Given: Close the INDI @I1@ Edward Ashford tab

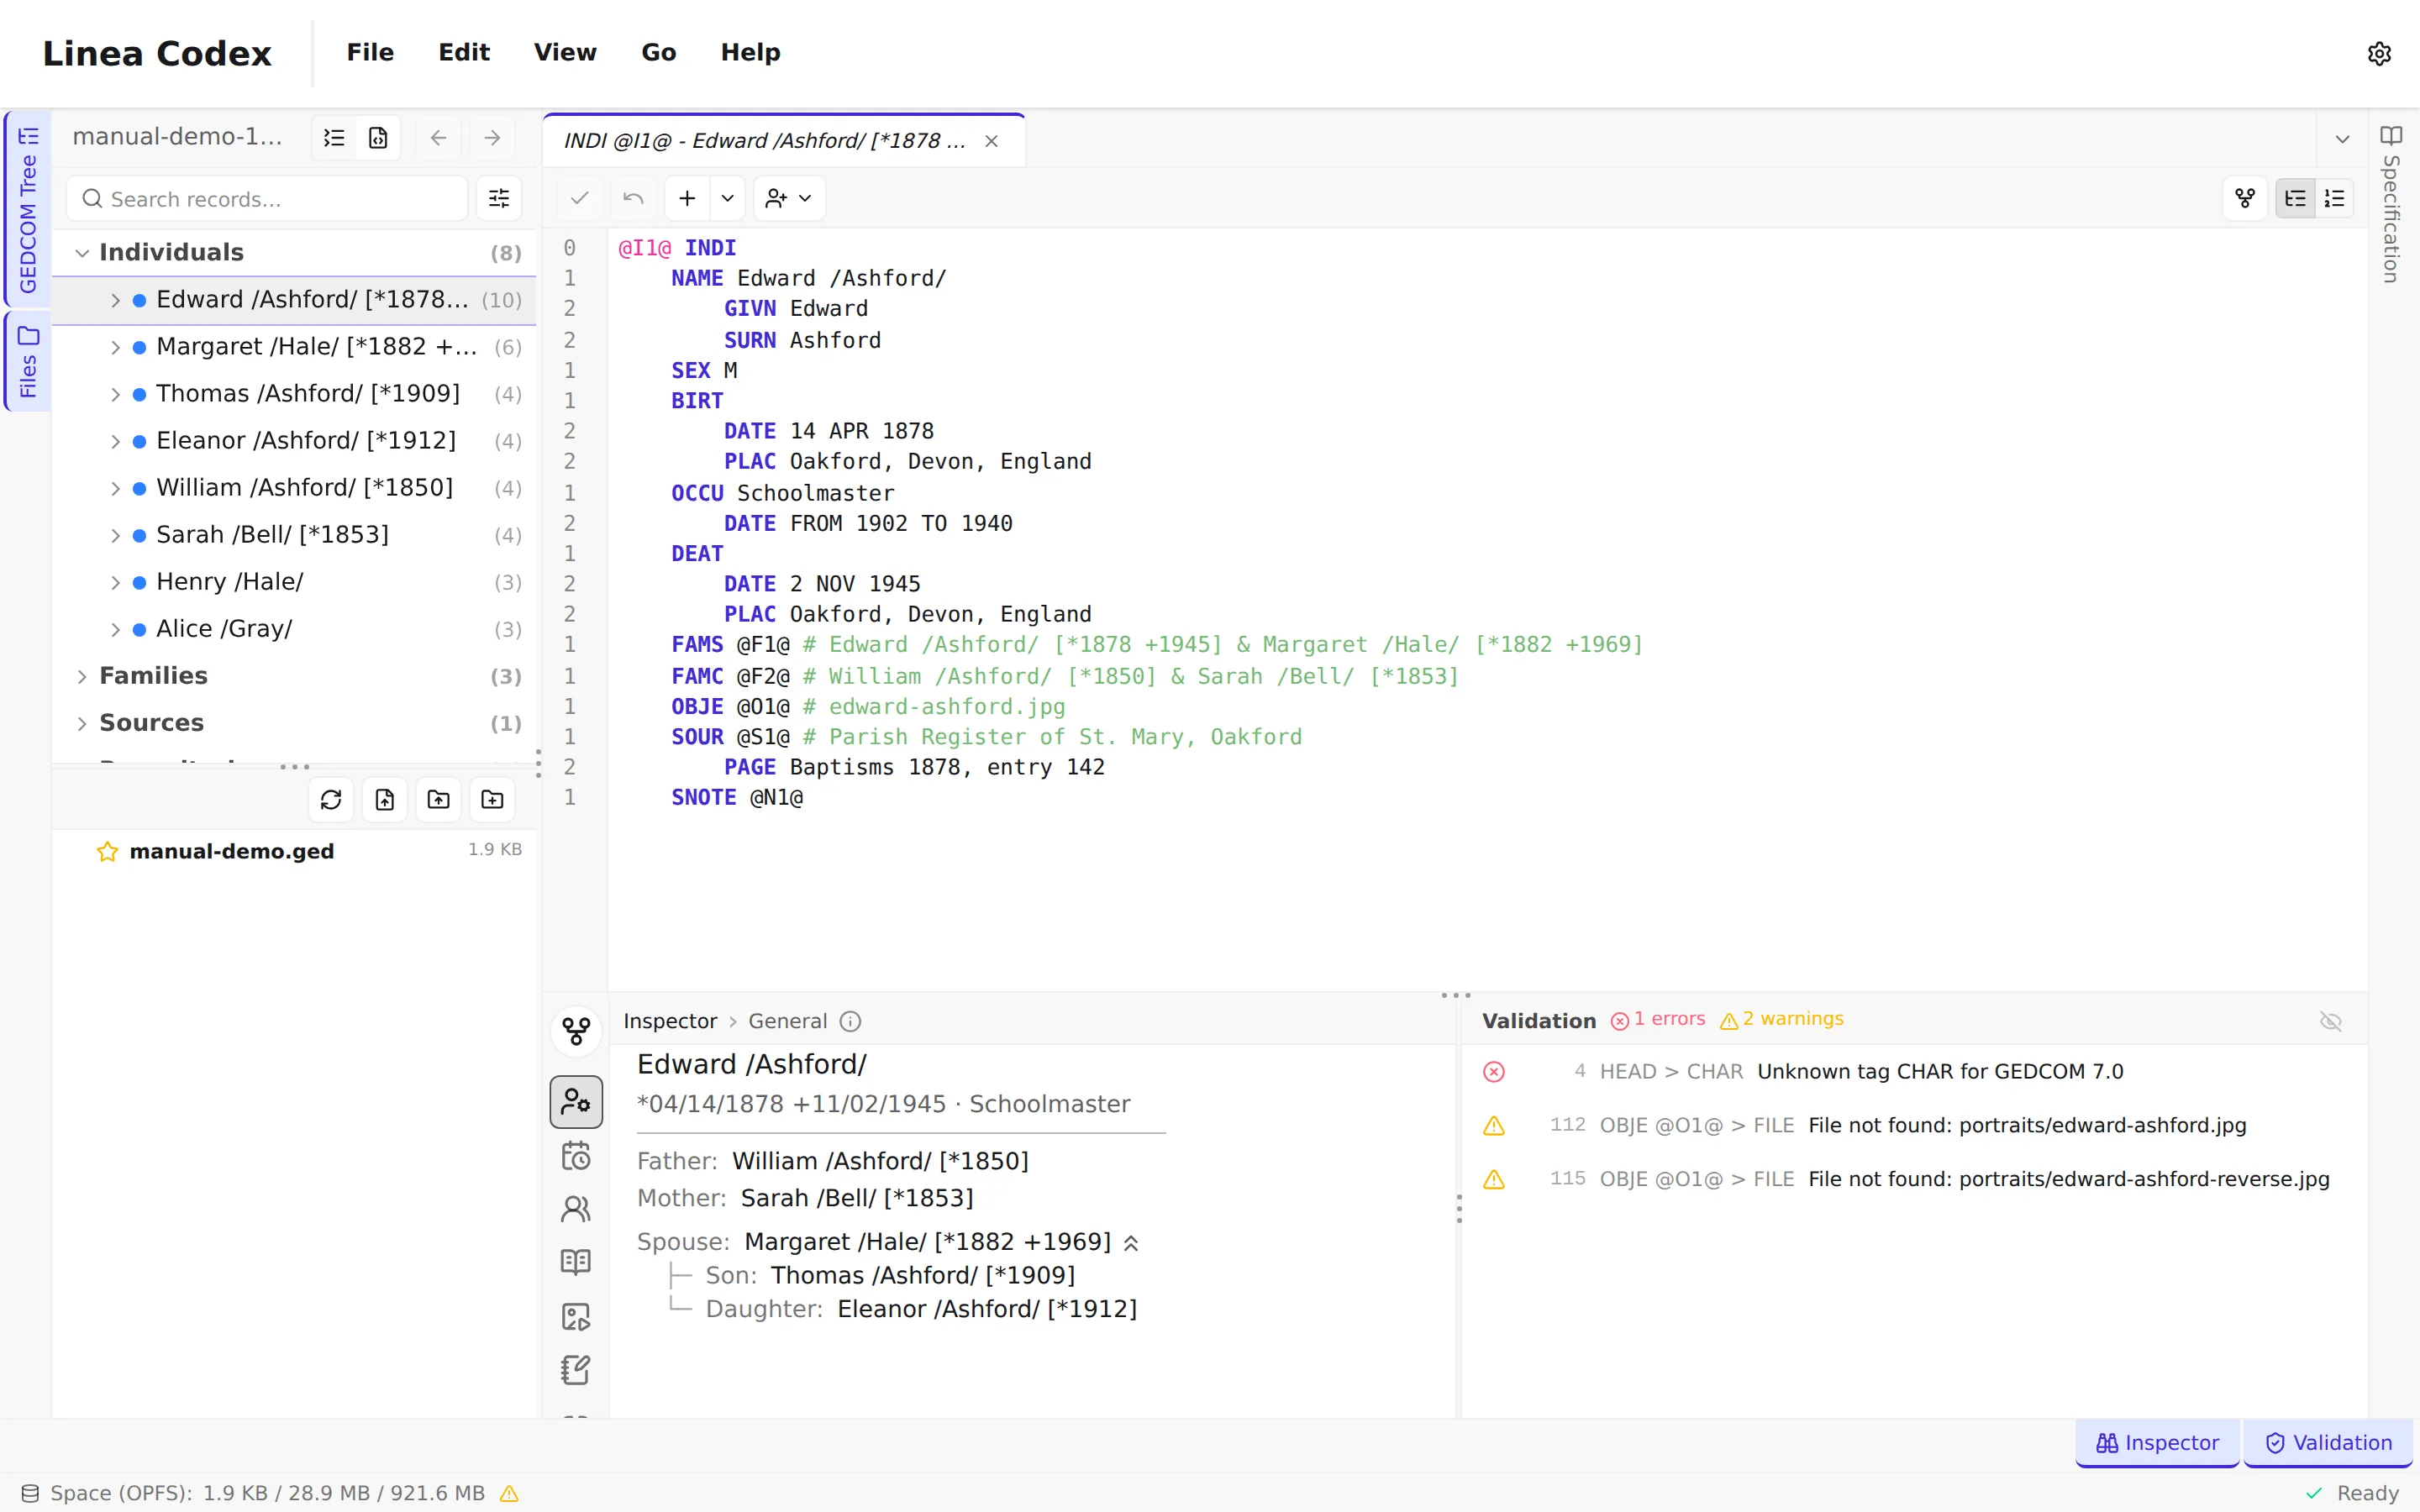Looking at the screenshot, I should pos(991,141).
